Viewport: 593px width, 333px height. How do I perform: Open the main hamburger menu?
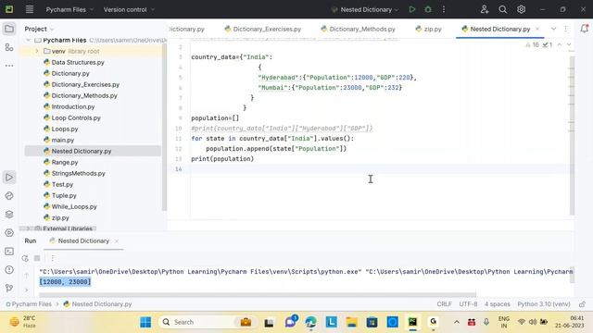click(29, 9)
